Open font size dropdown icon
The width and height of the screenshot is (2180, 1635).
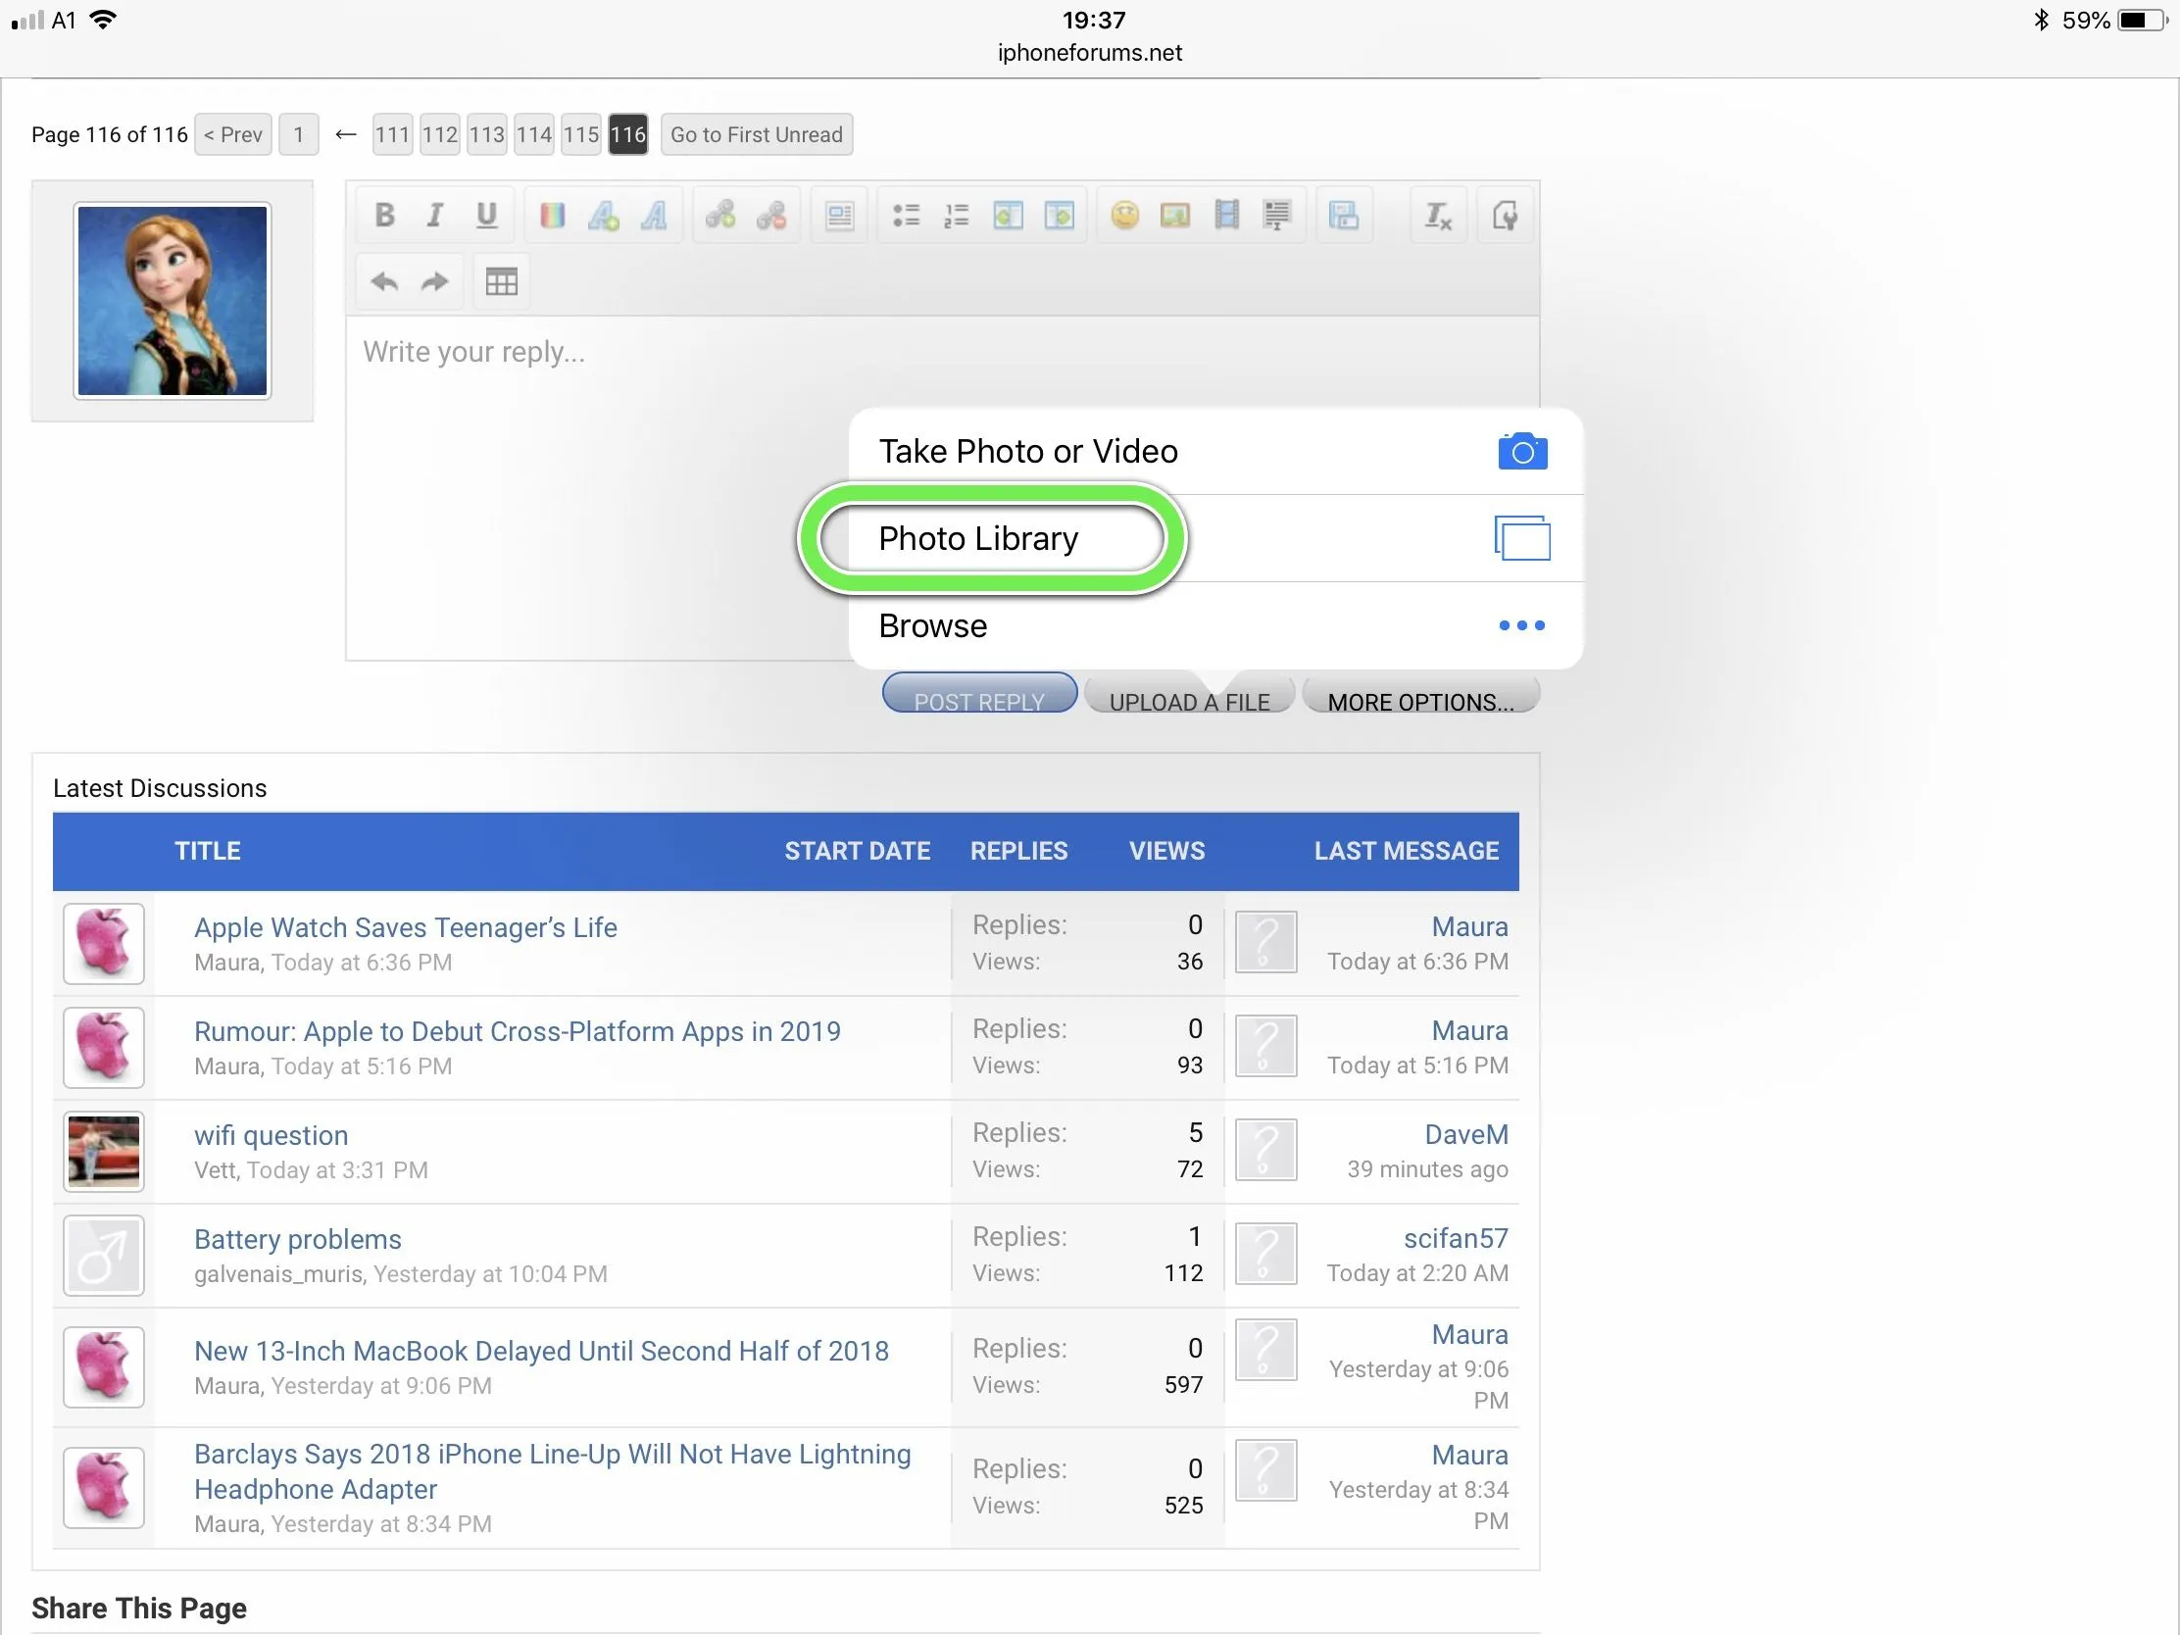tap(603, 215)
